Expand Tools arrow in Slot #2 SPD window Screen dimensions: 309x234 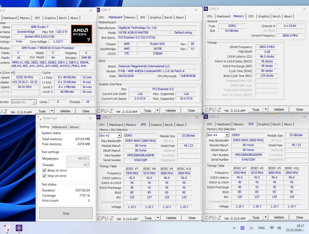[x=158, y=218]
